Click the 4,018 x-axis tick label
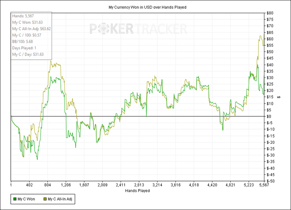This screenshot has width=291, height=210. [194, 185]
